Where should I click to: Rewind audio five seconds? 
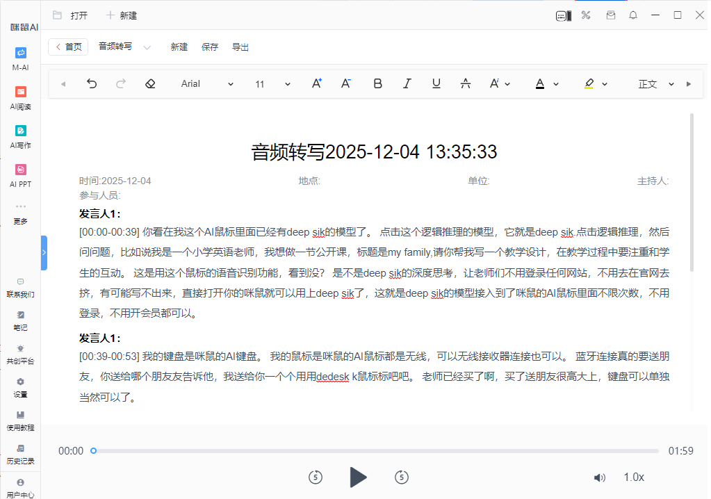click(316, 477)
